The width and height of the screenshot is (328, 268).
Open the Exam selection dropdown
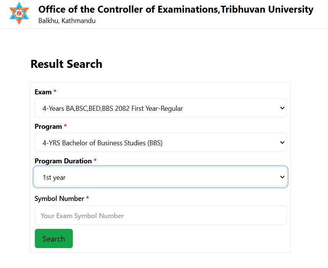click(161, 108)
